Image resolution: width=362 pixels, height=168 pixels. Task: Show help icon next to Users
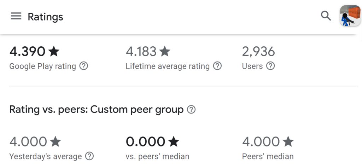click(270, 66)
